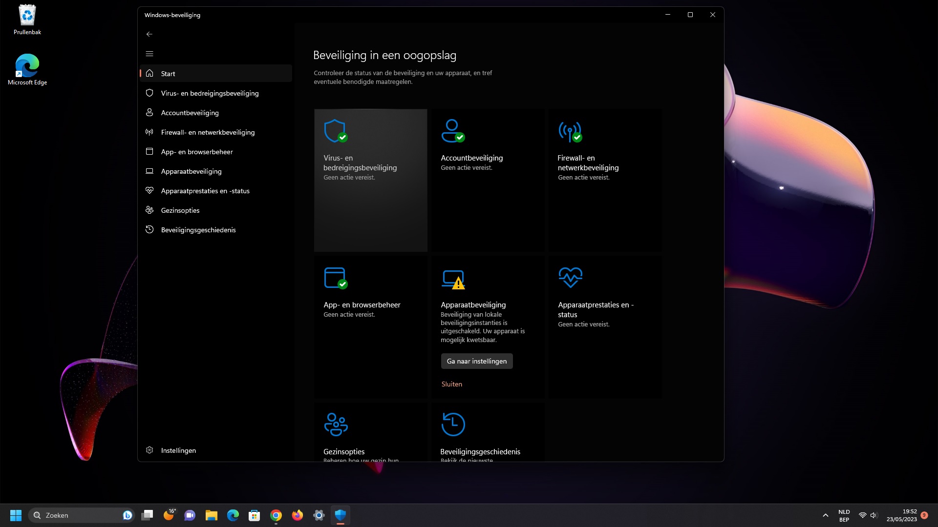Show hidden system tray icons
The image size is (938, 527).
coord(826,515)
